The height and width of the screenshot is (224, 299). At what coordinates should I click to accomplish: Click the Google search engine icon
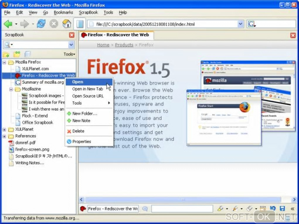tap(252, 24)
